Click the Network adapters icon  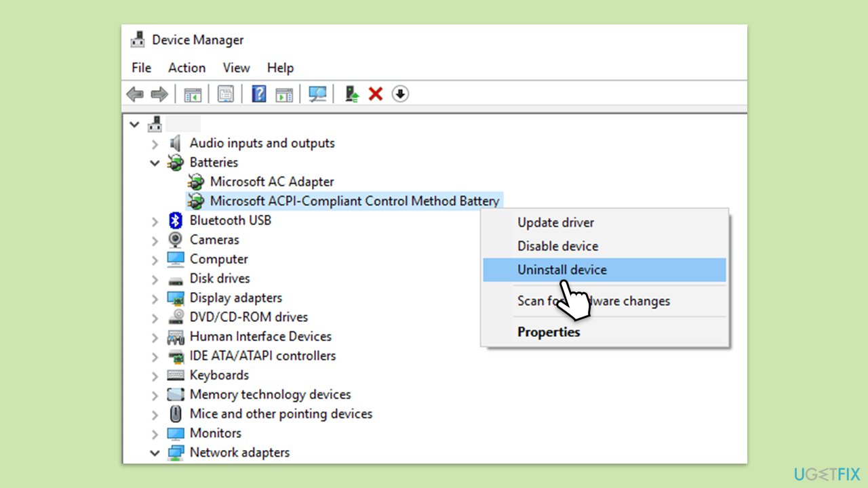(x=176, y=452)
